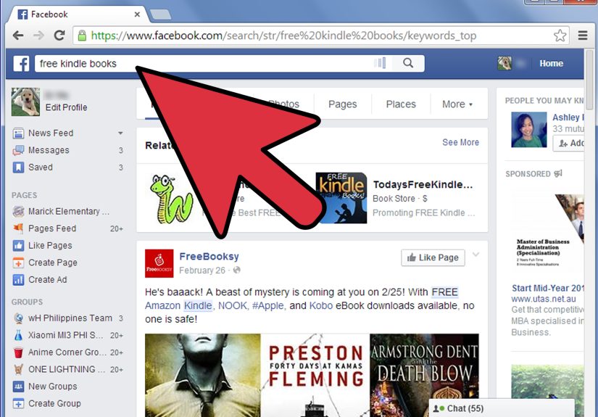Click Home in the top bar

click(551, 63)
